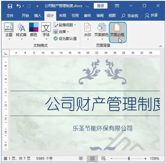166x163 pixels.
Task: Open the undo history dropdown arrow
Action: point(23,6)
